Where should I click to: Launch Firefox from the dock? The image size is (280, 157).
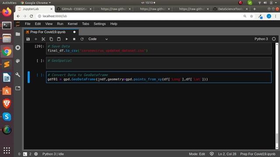[7, 12]
